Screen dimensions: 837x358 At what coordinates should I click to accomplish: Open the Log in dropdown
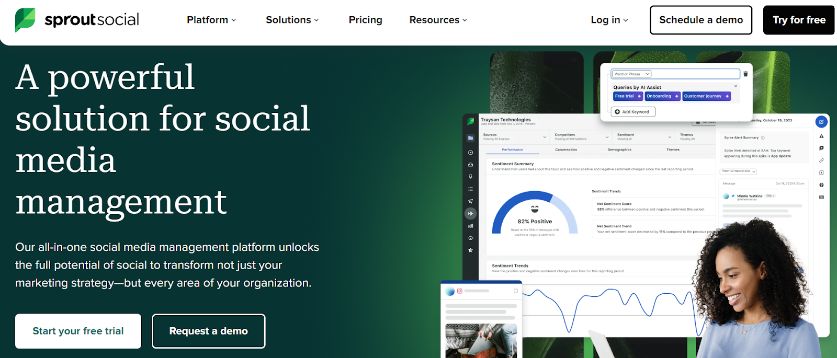pos(609,20)
